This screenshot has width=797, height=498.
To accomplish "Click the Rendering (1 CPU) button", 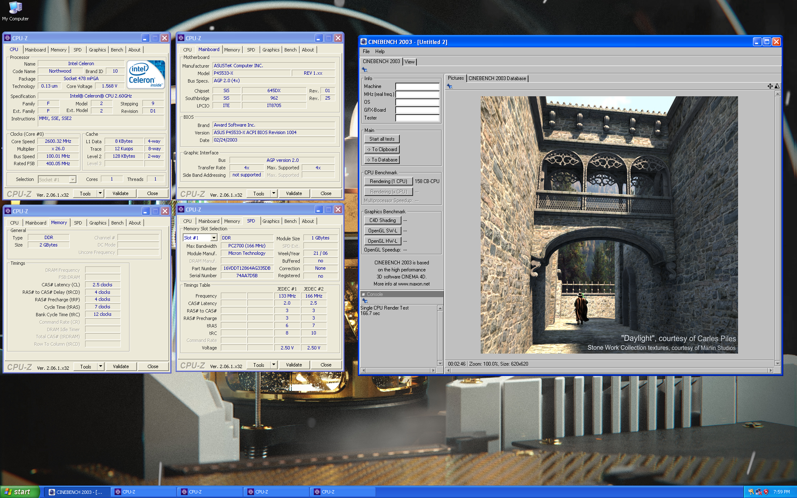I will pos(389,181).
